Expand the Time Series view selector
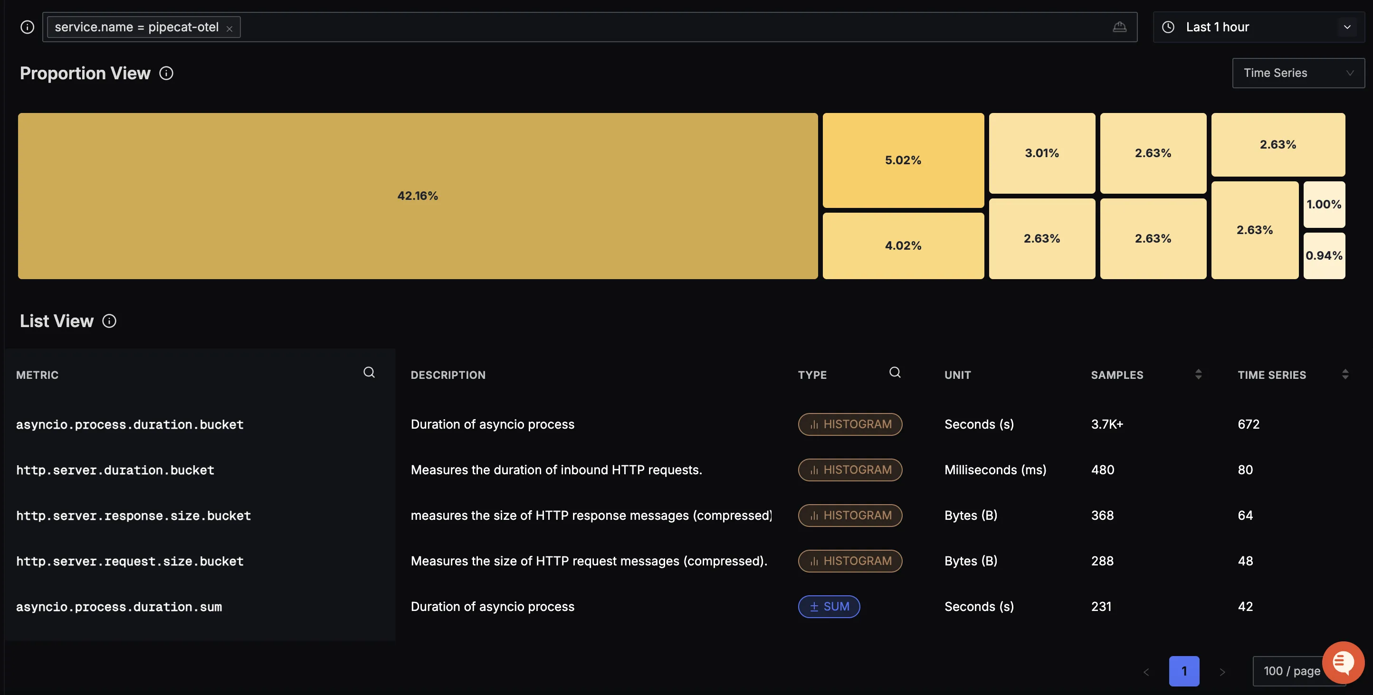The image size is (1373, 695). click(x=1298, y=73)
